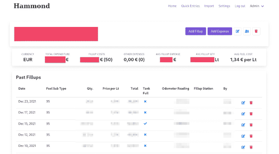Image resolution: width=279 pixels, height=154 pixels.
Task: Click tank full X mark for Dec 17
Action: [145, 112]
